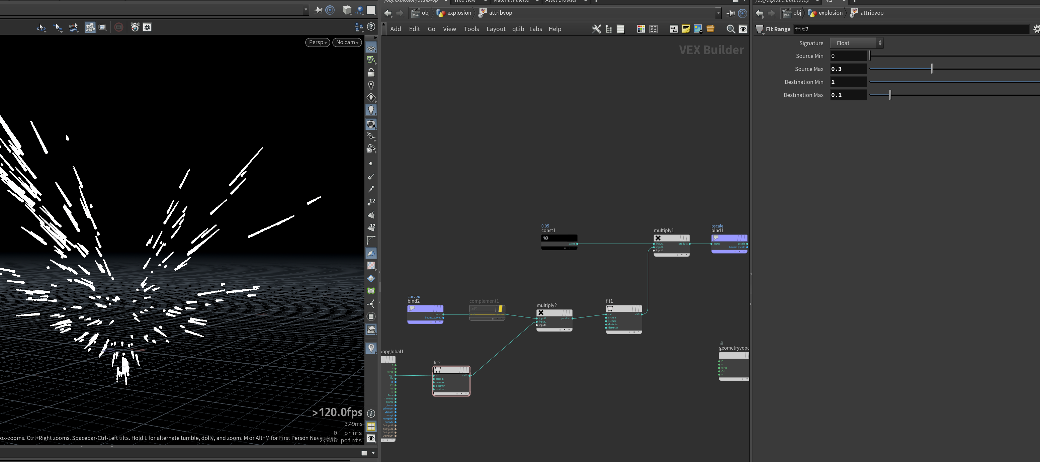Click the viewport help question mark icon
The width and height of the screenshot is (1040, 462).
[371, 27]
